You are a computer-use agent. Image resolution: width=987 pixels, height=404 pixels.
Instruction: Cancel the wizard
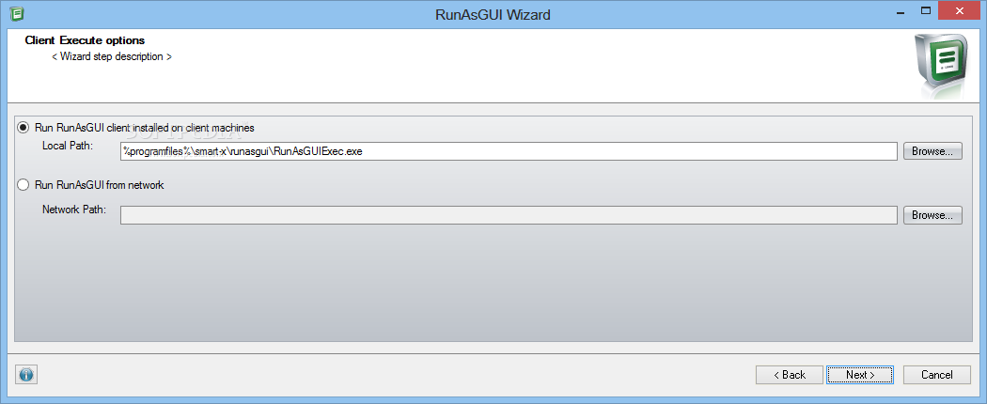tap(936, 375)
